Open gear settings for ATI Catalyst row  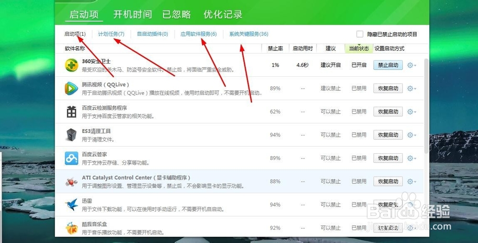[412, 181]
